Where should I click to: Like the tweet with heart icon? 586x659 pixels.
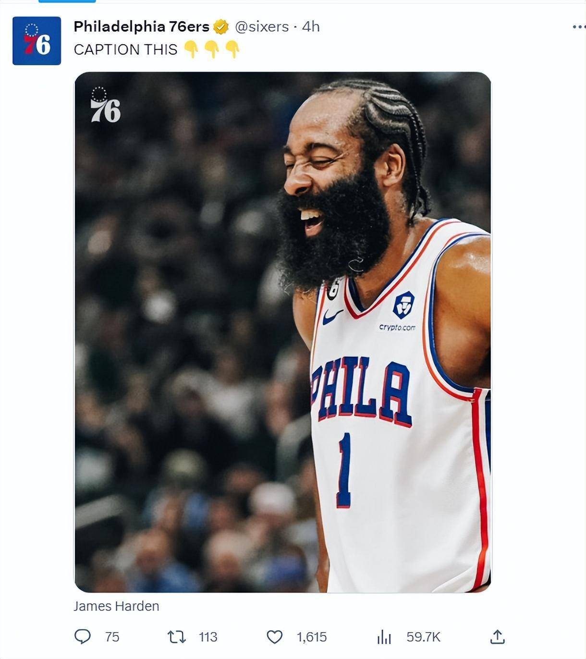274,637
